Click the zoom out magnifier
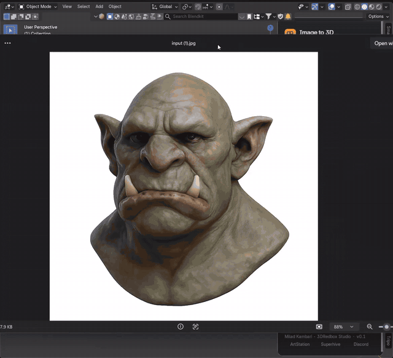 [370, 327]
